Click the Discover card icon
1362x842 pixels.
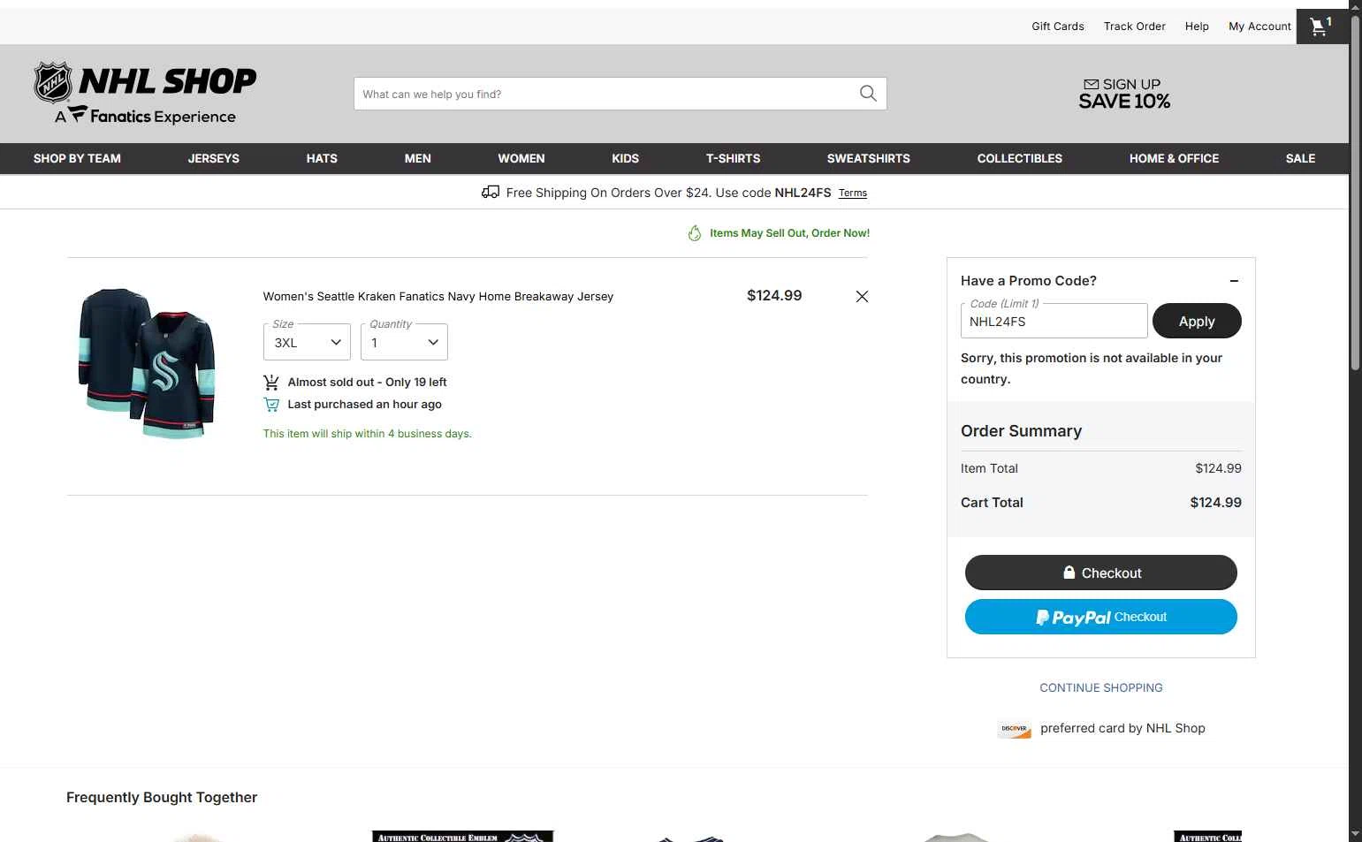pos(1015,729)
